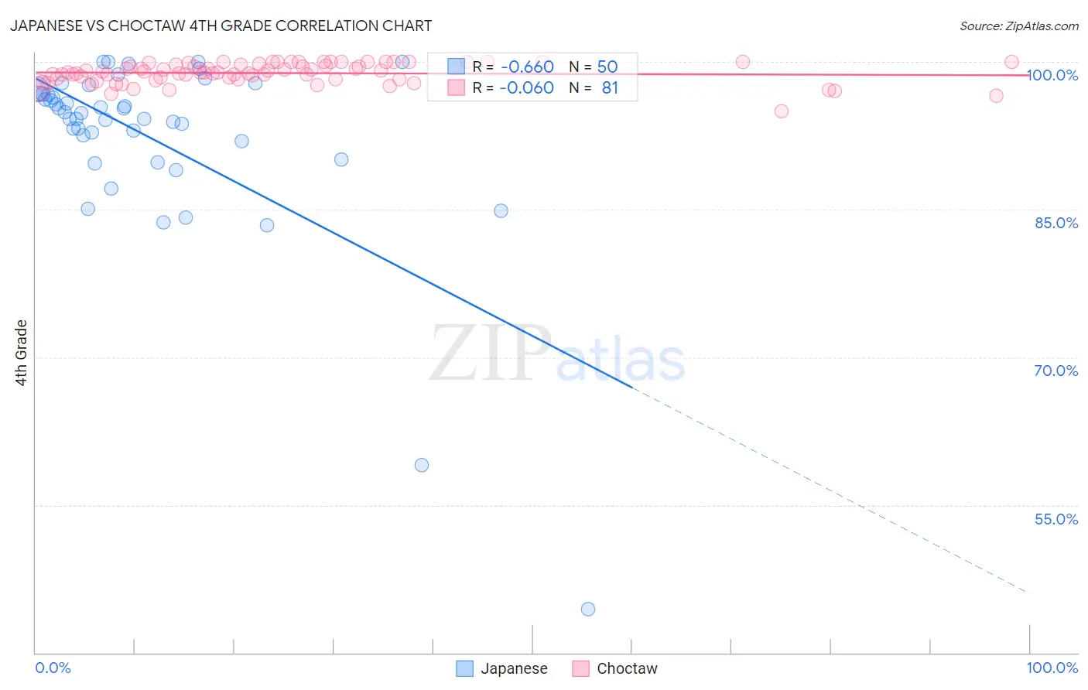Click the lowest blue data point near 45%
Viewport: 1088px width, 690px height.
click(x=588, y=609)
